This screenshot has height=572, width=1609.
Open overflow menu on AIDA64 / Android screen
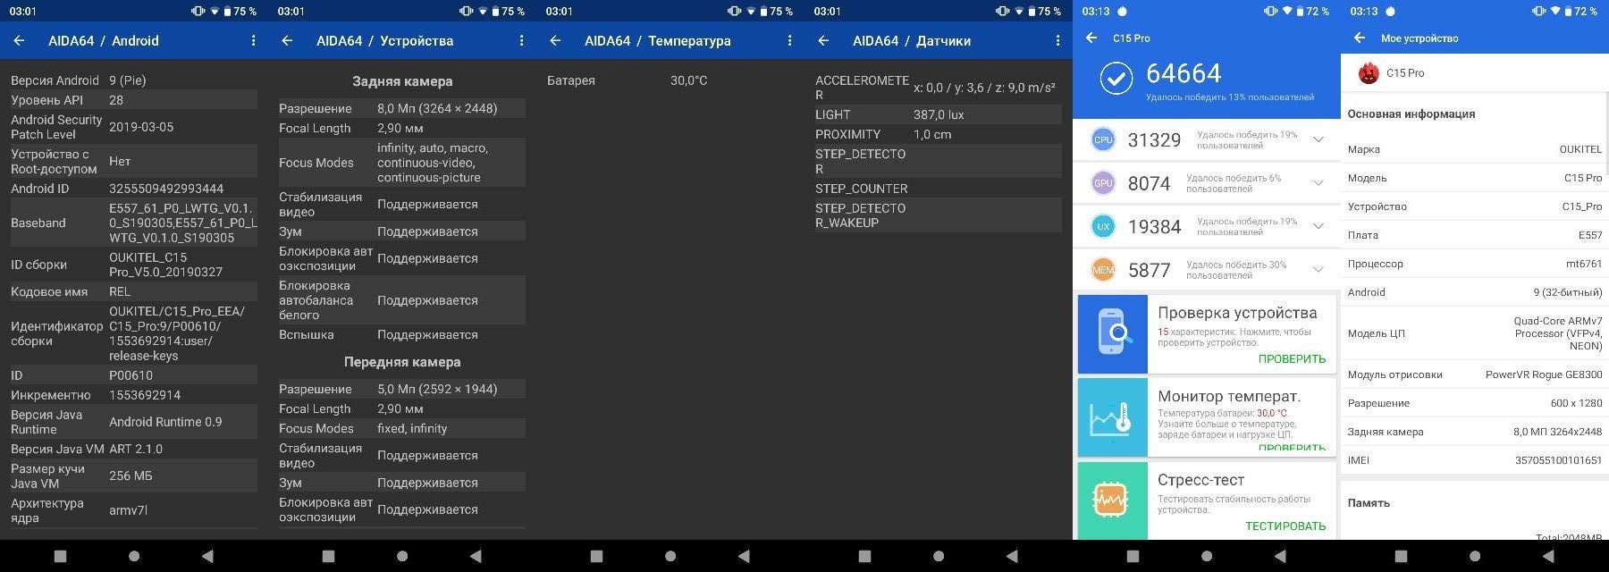[x=253, y=40]
